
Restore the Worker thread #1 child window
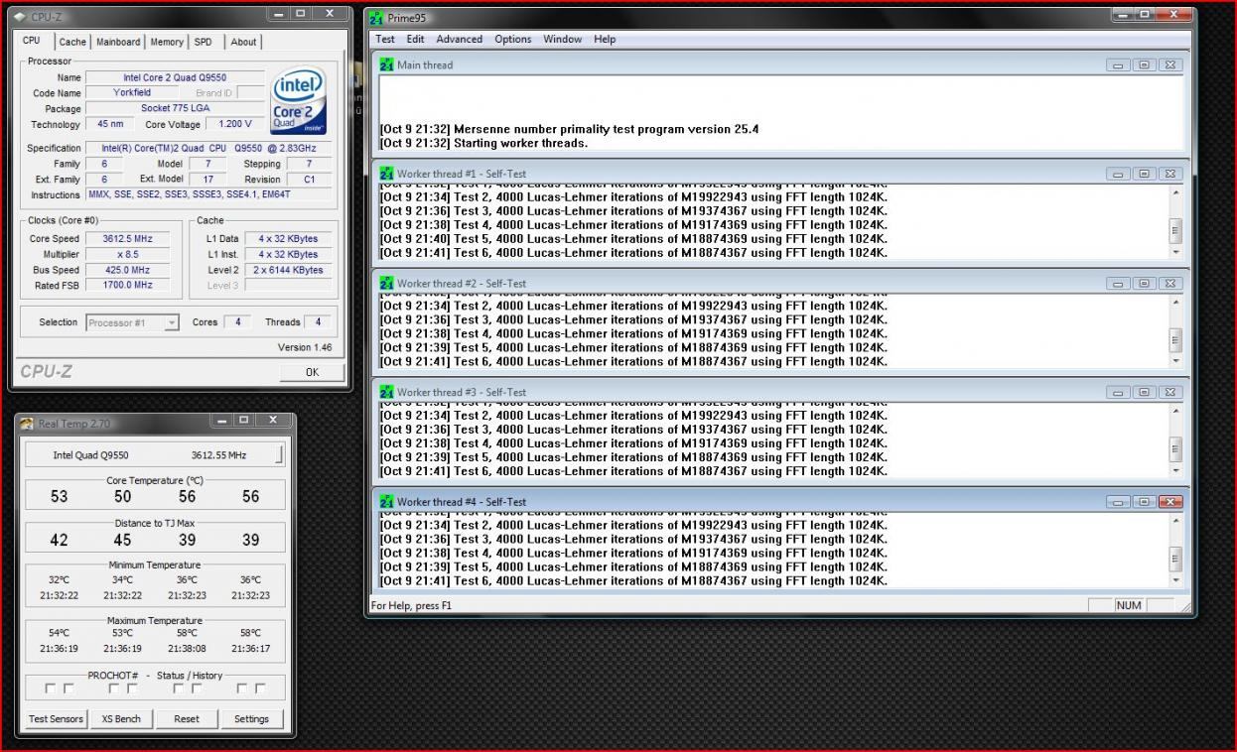point(1145,174)
